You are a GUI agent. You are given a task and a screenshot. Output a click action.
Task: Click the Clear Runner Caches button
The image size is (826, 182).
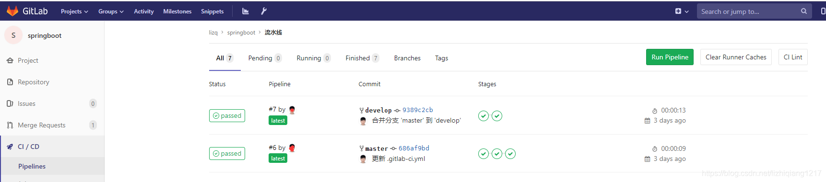click(x=736, y=57)
